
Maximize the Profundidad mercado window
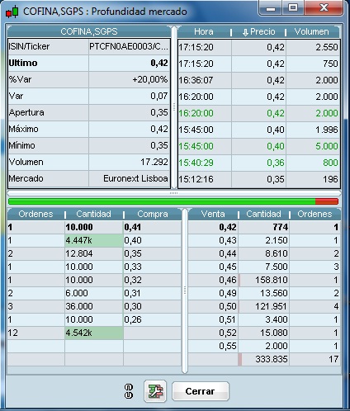click(293, 8)
